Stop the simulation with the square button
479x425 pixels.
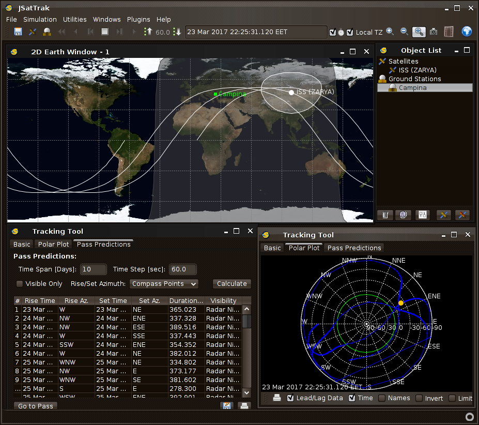(x=104, y=32)
